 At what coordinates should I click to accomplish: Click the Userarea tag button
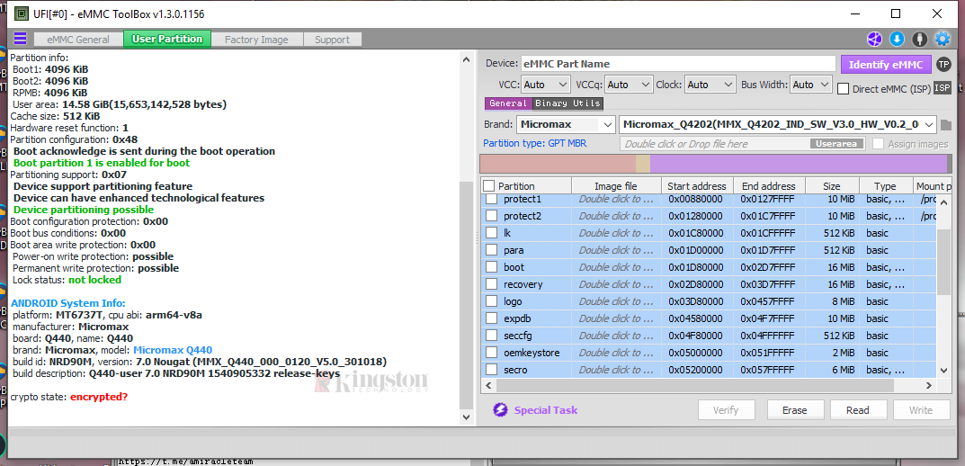click(836, 143)
